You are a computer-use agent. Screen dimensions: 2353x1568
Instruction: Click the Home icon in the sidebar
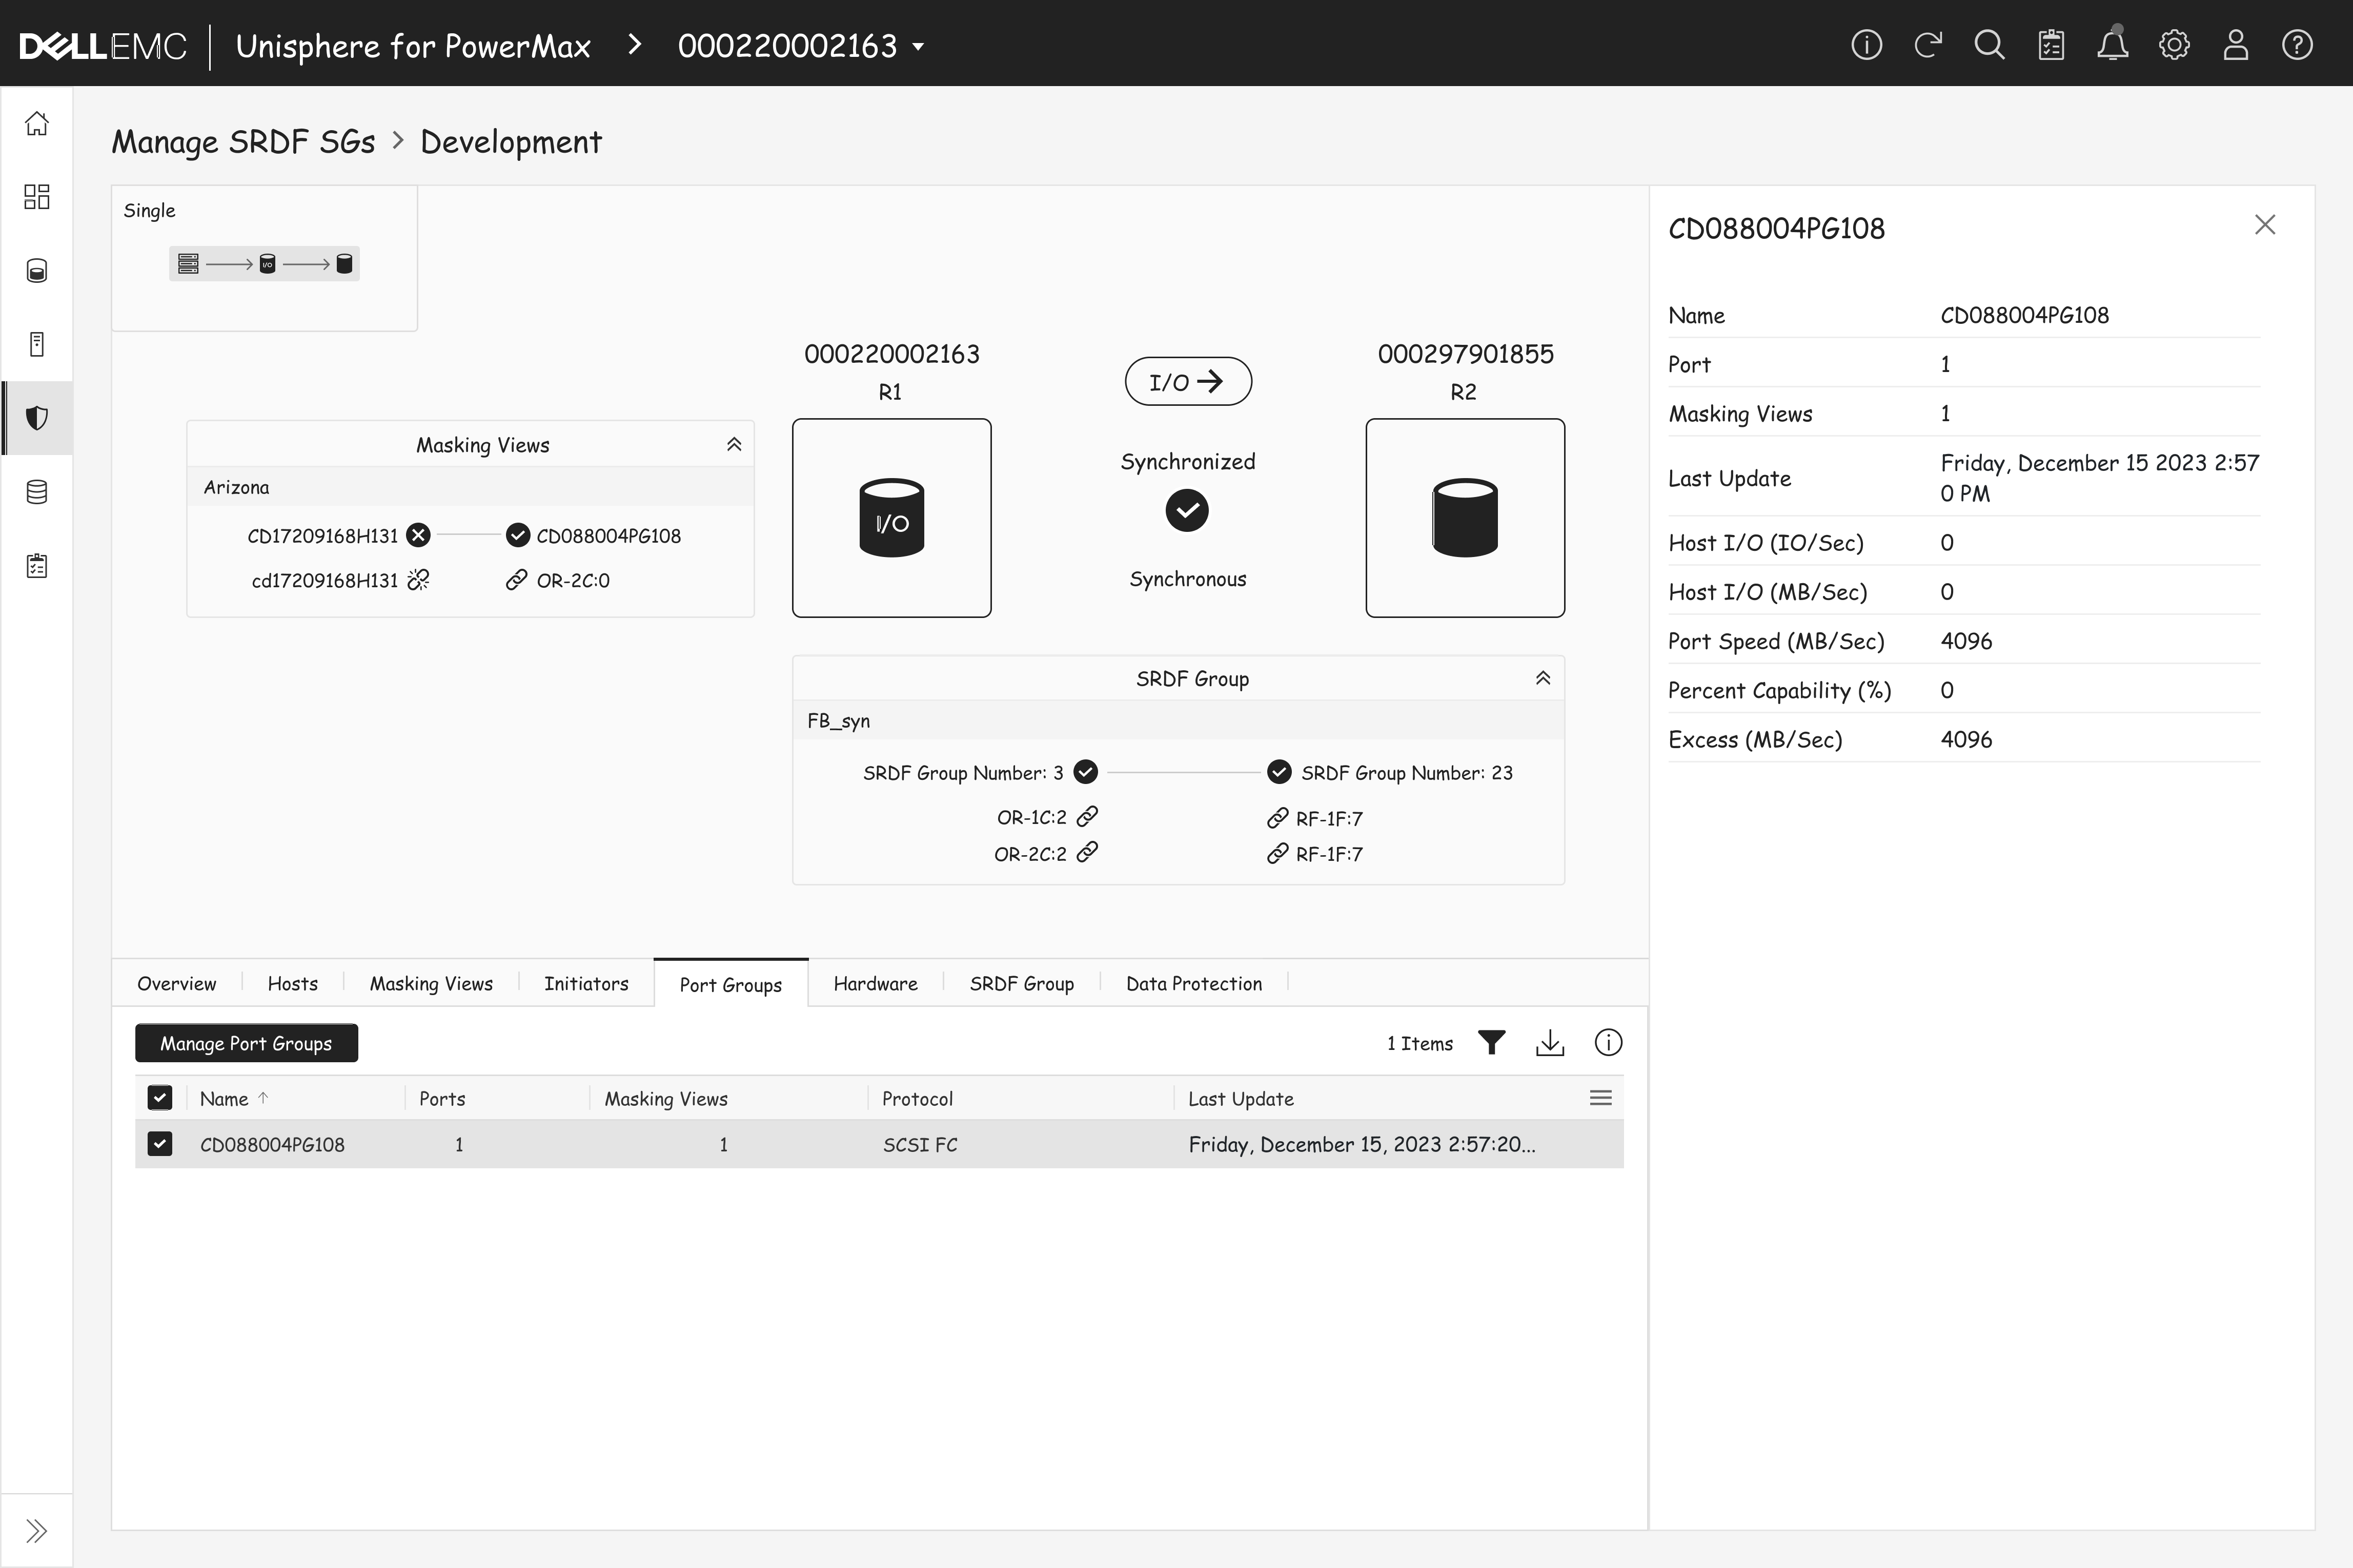click(37, 124)
